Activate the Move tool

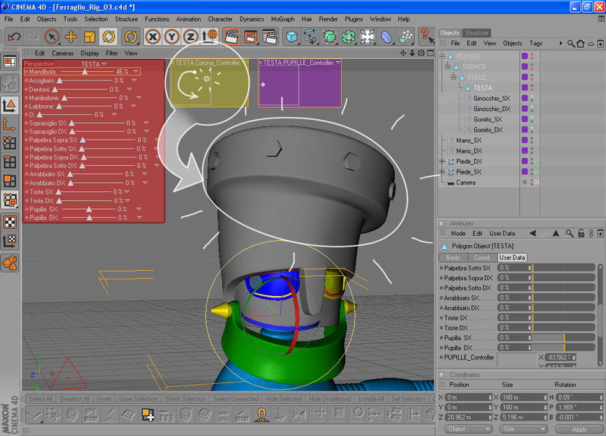click(x=71, y=37)
